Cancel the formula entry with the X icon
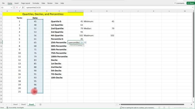Screen dimensions: 195x109 (17, 8)
